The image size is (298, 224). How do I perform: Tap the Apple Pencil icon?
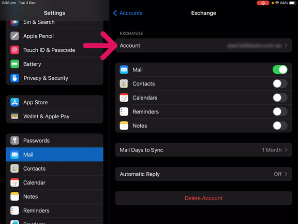point(14,36)
